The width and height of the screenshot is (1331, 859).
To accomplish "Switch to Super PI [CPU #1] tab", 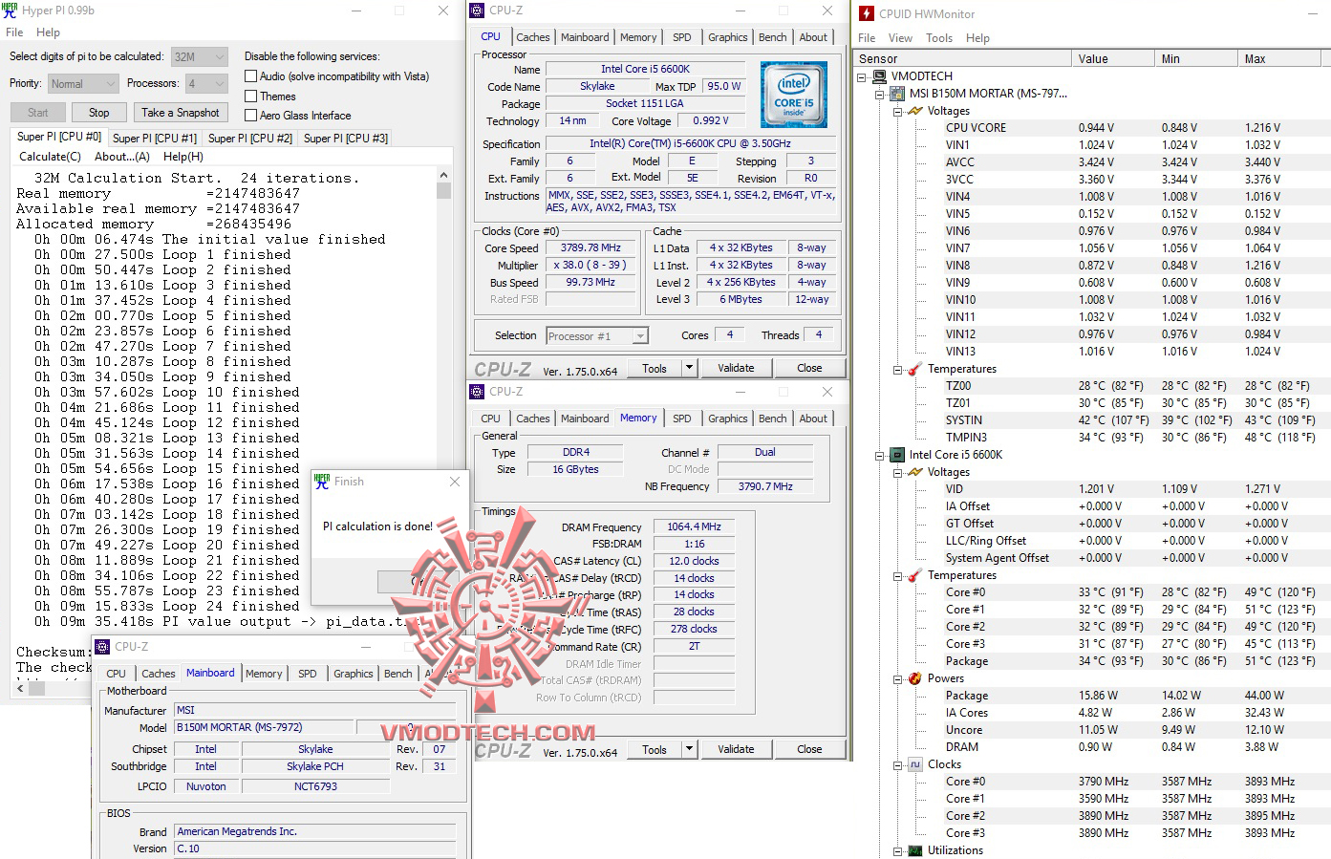I will pyautogui.click(x=155, y=138).
